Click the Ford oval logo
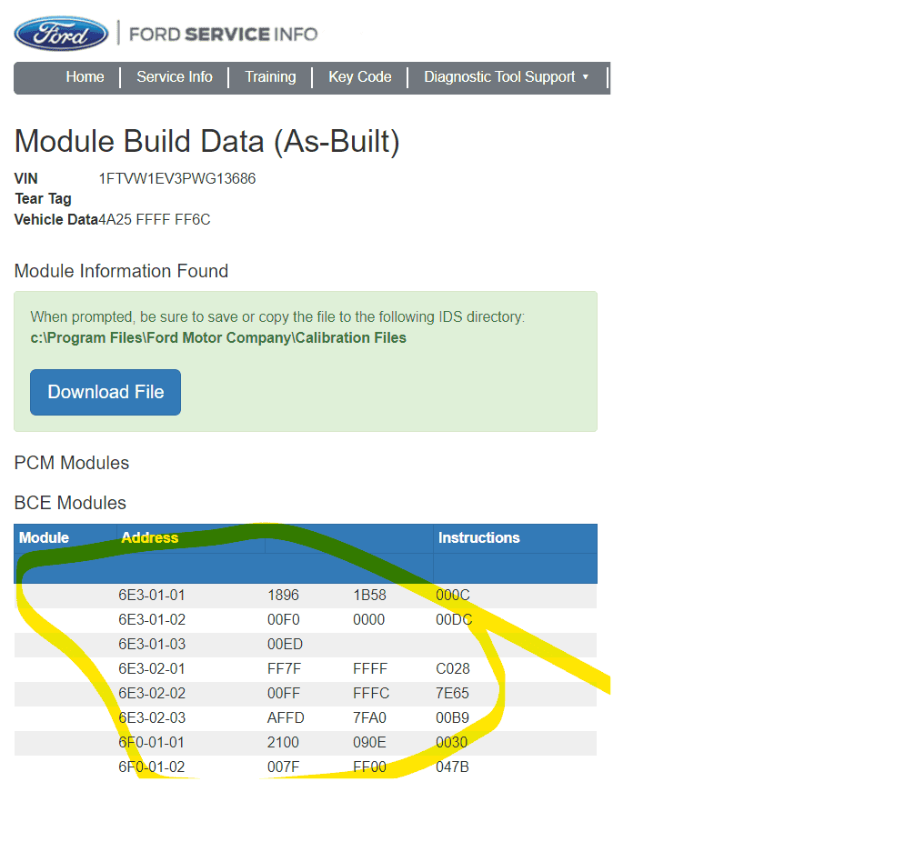Viewport: 915px width, 862px height. [x=62, y=35]
